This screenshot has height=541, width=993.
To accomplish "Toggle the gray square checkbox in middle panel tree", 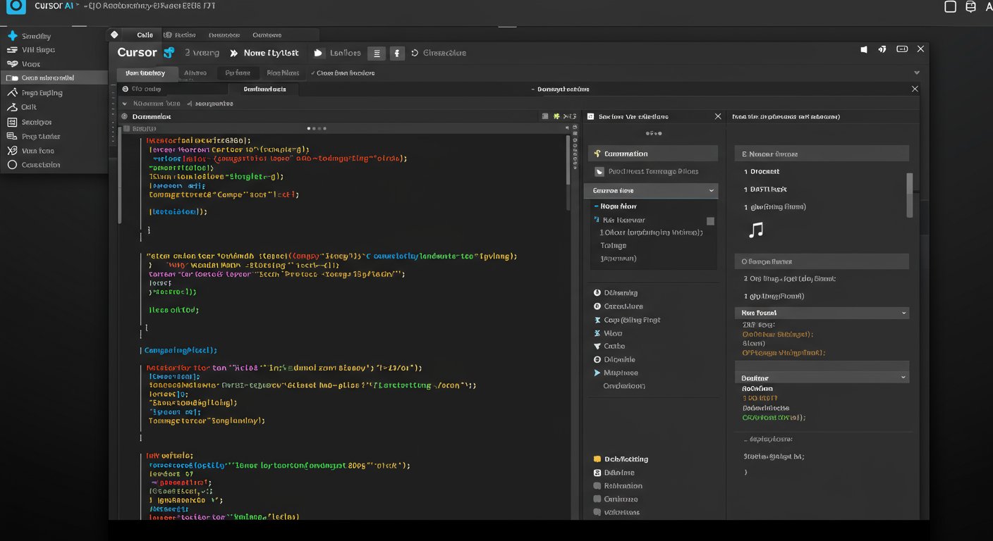I will (710, 221).
